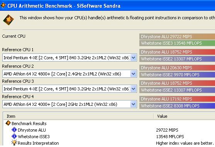
Task: Open the Reference CPU 1 dropdown arrow
Action: (133, 58)
